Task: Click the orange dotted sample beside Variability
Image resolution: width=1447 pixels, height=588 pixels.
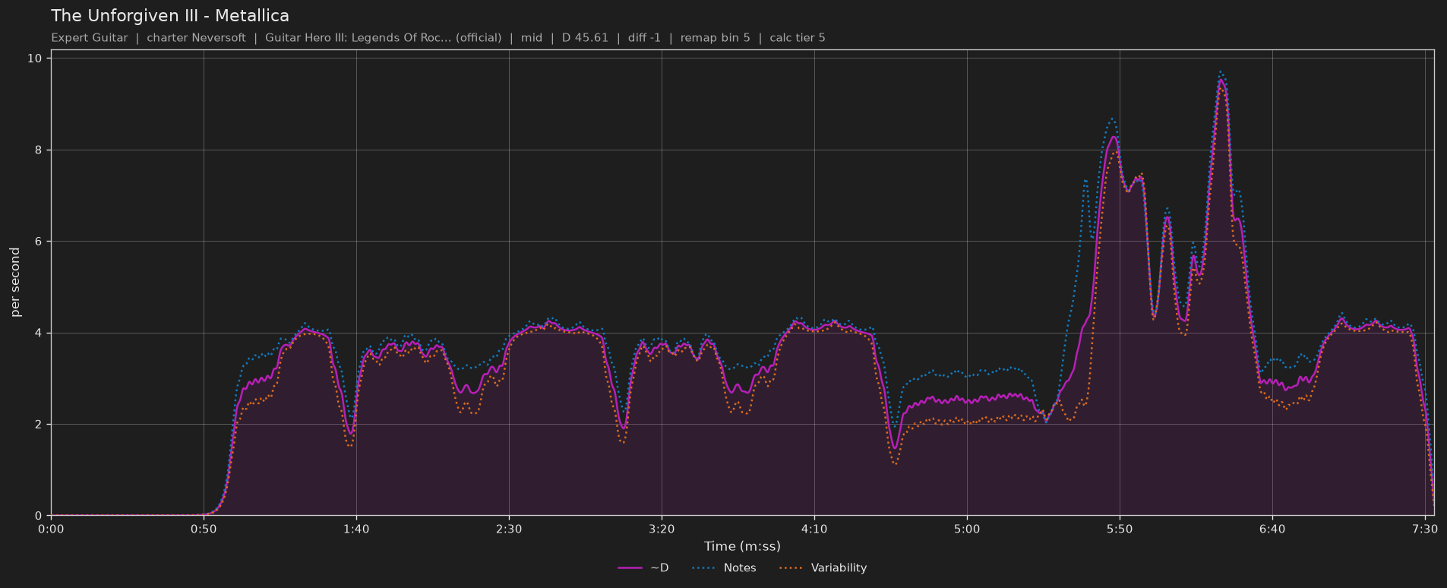Action: click(791, 567)
